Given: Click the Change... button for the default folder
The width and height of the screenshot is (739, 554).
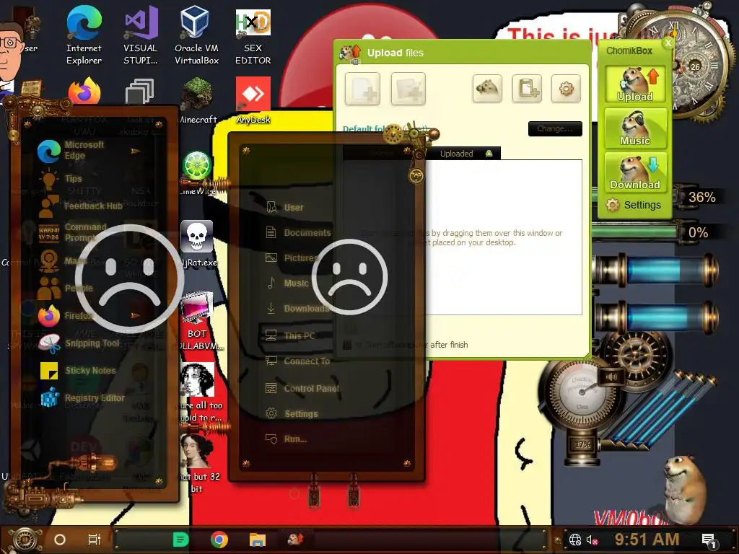Looking at the screenshot, I should [x=555, y=128].
